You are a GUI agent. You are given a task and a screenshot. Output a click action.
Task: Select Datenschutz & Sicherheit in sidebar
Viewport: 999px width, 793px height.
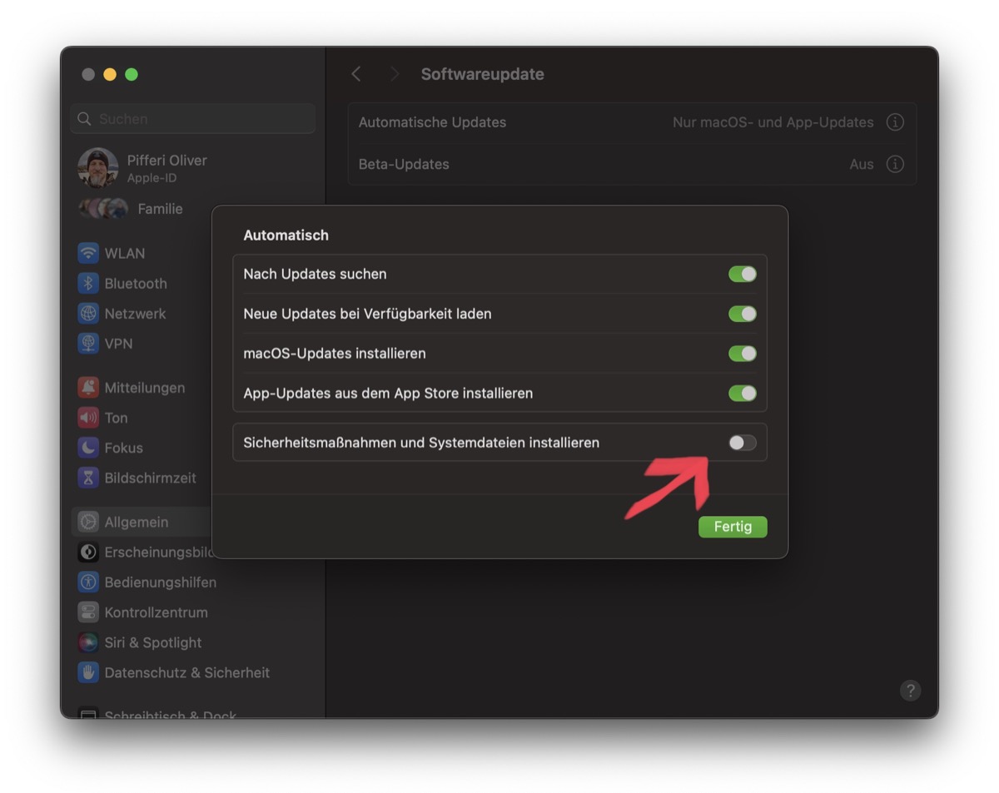click(x=186, y=672)
